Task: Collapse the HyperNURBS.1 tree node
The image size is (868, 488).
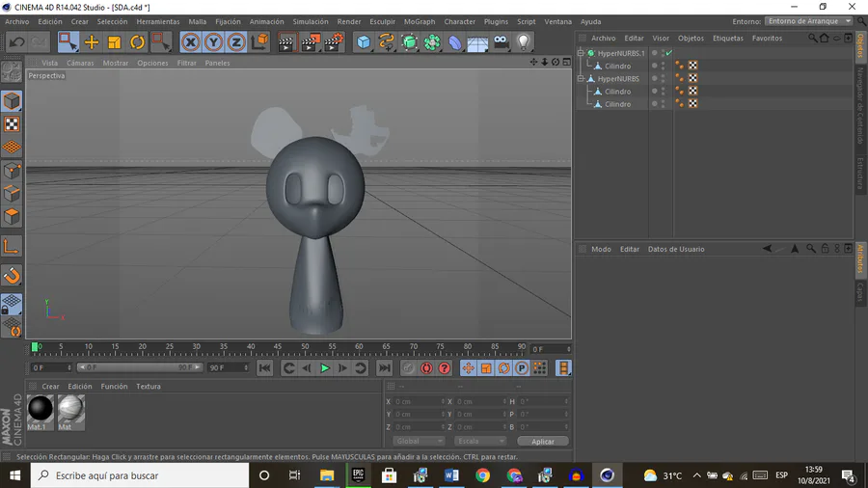Action: pos(582,53)
